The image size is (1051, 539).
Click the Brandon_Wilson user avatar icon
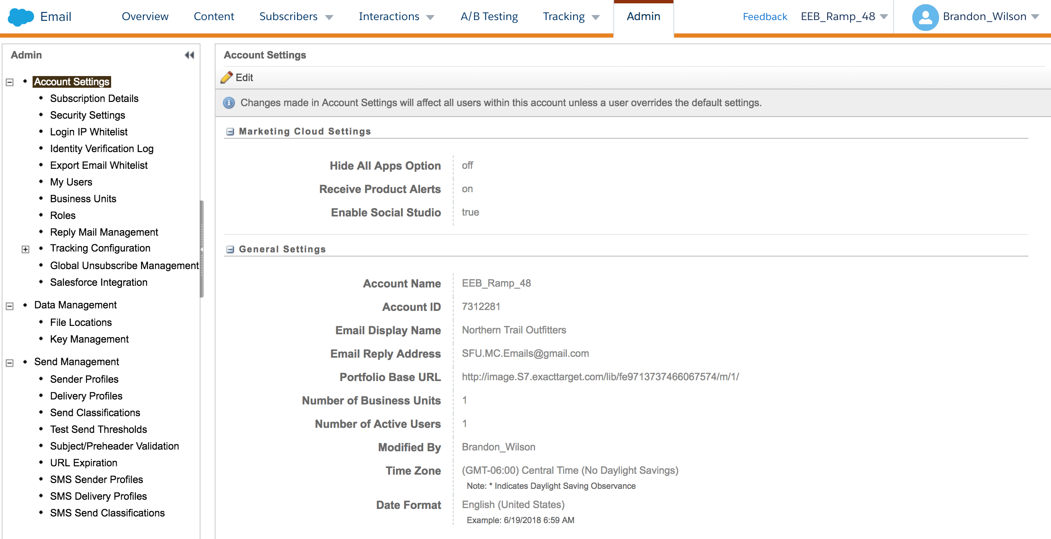925,17
